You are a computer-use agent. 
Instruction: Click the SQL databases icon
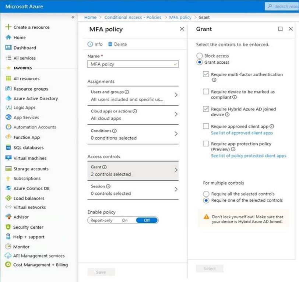point(8,148)
